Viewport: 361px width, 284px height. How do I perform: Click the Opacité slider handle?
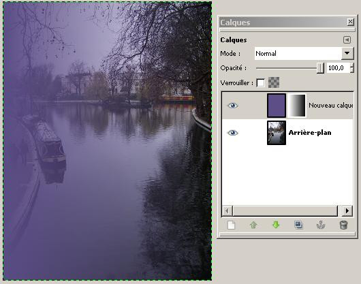coord(320,68)
